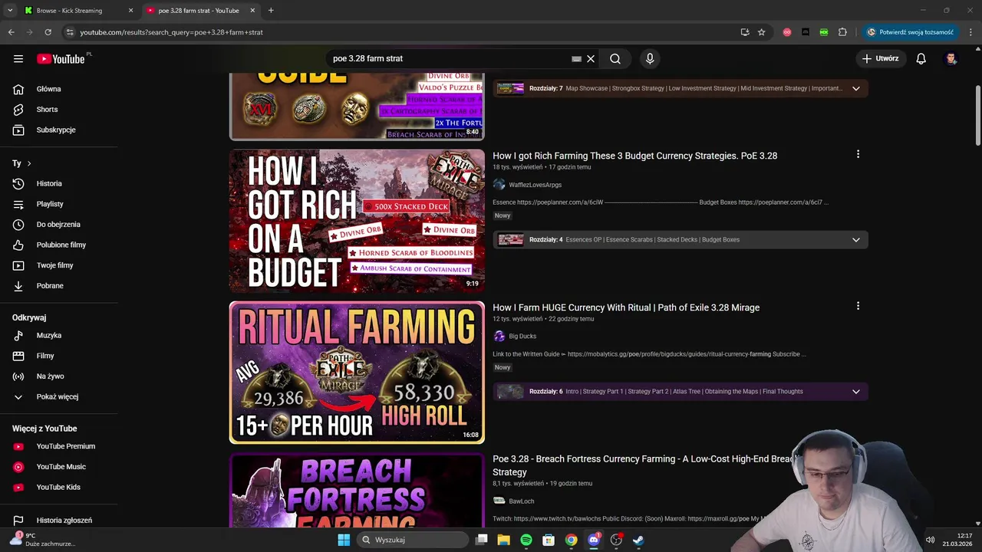
Task: Open the How I Got Rich thumbnail
Action: coord(357,221)
